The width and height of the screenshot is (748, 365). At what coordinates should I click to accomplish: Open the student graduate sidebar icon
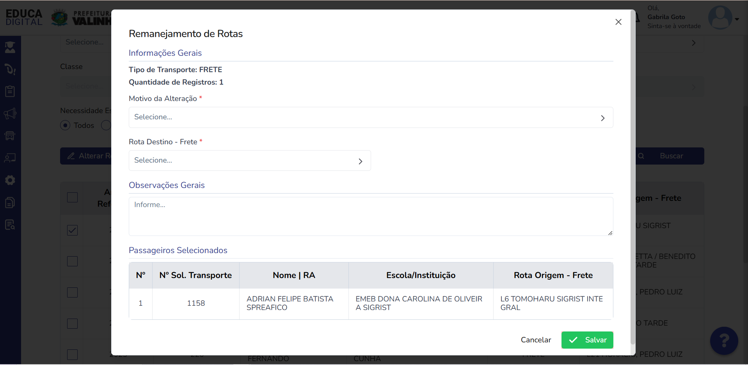click(x=10, y=47)
